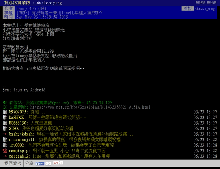
Task: Click the Facebook like count bubble
Action: click(48, 163)
